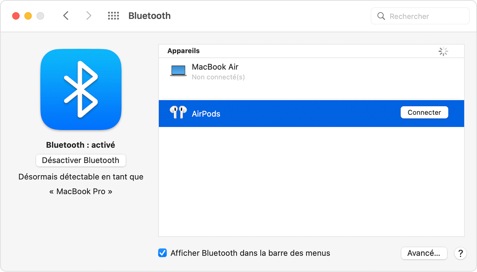Select the AirPods device name

pyautogui.click(x=206, y=114)
